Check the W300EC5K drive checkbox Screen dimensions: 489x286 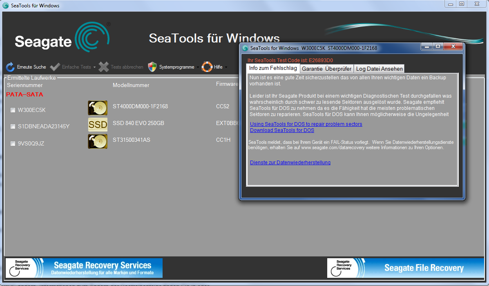point(13,110)
